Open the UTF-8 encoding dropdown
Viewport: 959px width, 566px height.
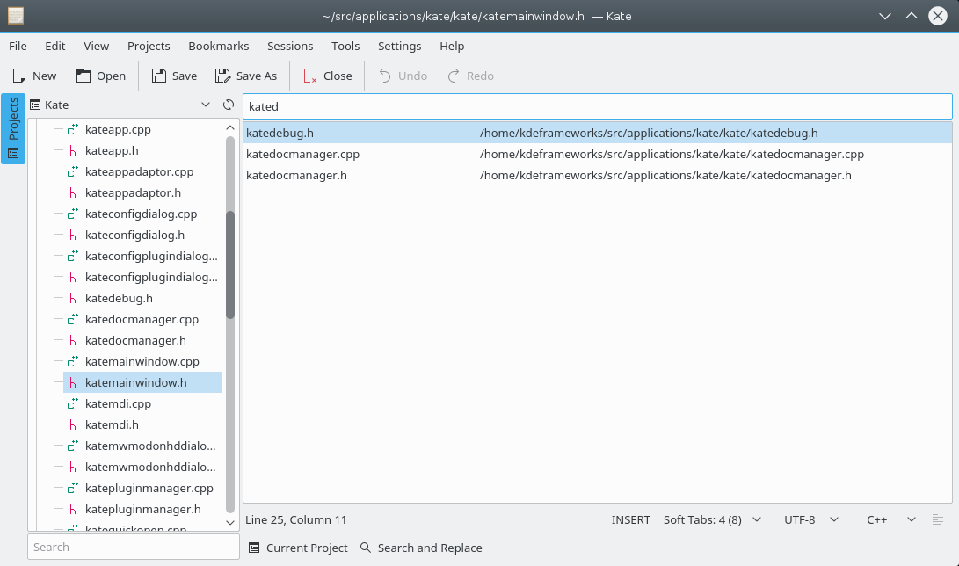point(811,519)
